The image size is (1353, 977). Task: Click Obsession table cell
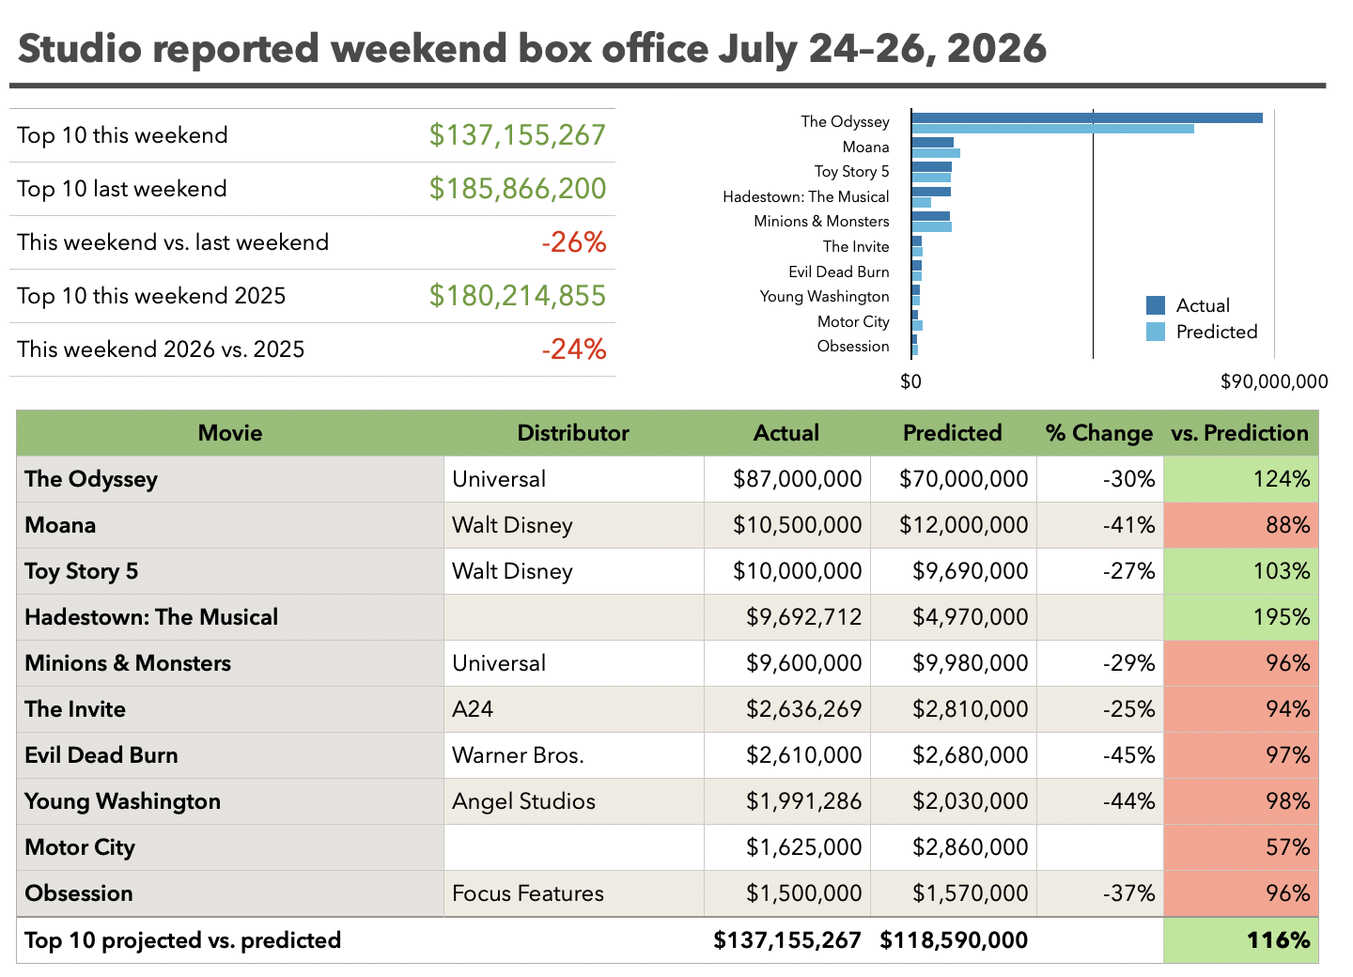(x=230, y=893)
